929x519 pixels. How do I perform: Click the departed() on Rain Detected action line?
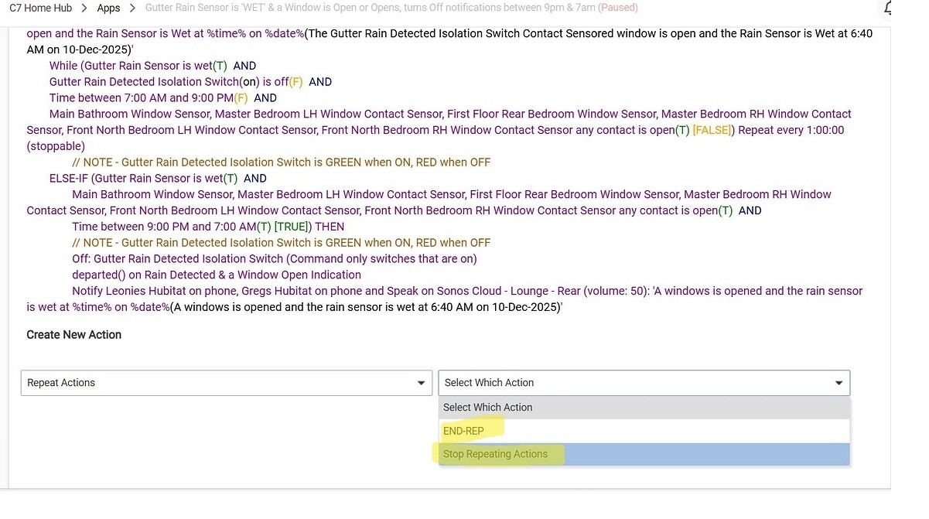click(x=216, y=275)
